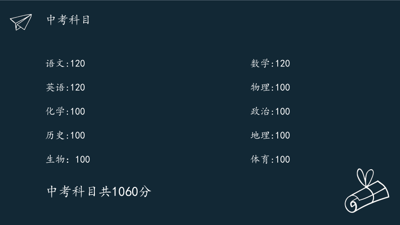
Task: Select the 中考科目 slide title
Action: pos(68,20)
